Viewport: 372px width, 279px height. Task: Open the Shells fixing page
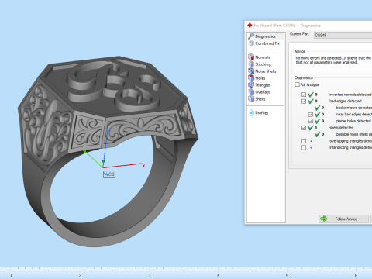coord(257,99)
